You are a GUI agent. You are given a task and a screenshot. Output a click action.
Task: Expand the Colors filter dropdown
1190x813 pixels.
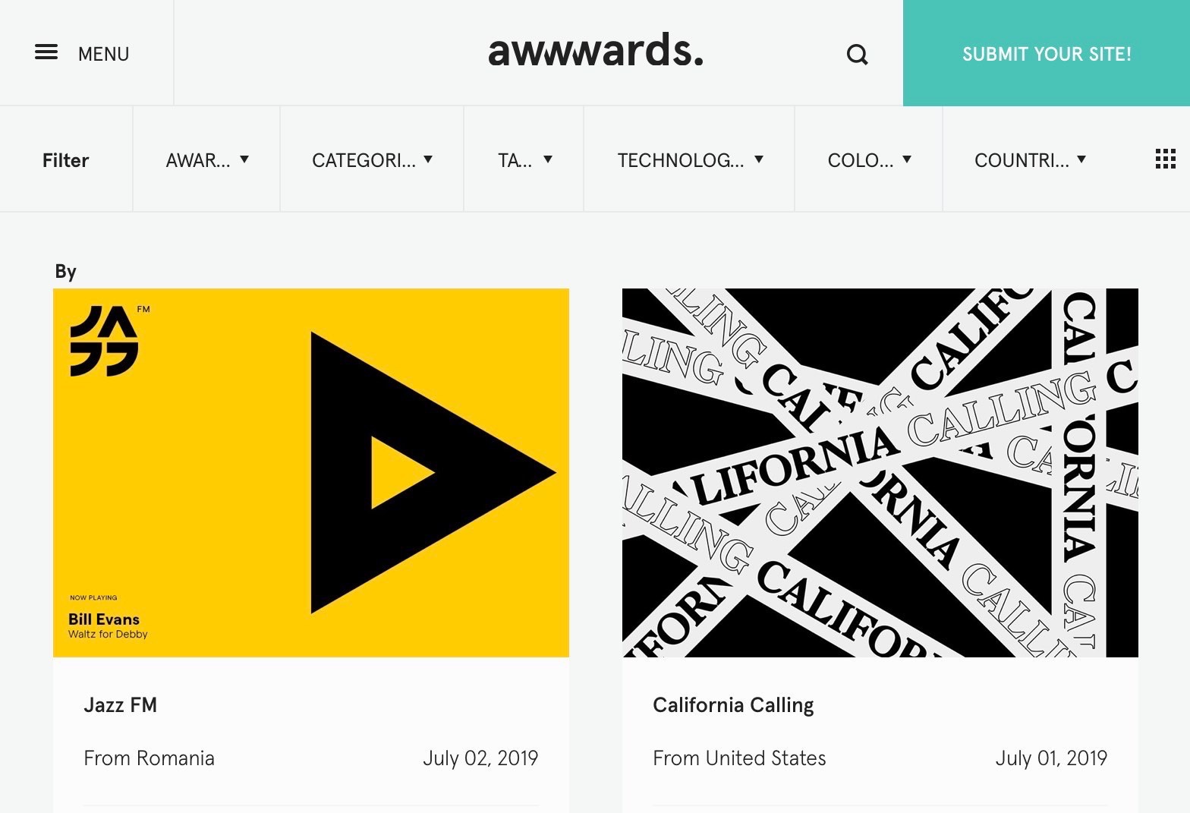click(868, 159)
